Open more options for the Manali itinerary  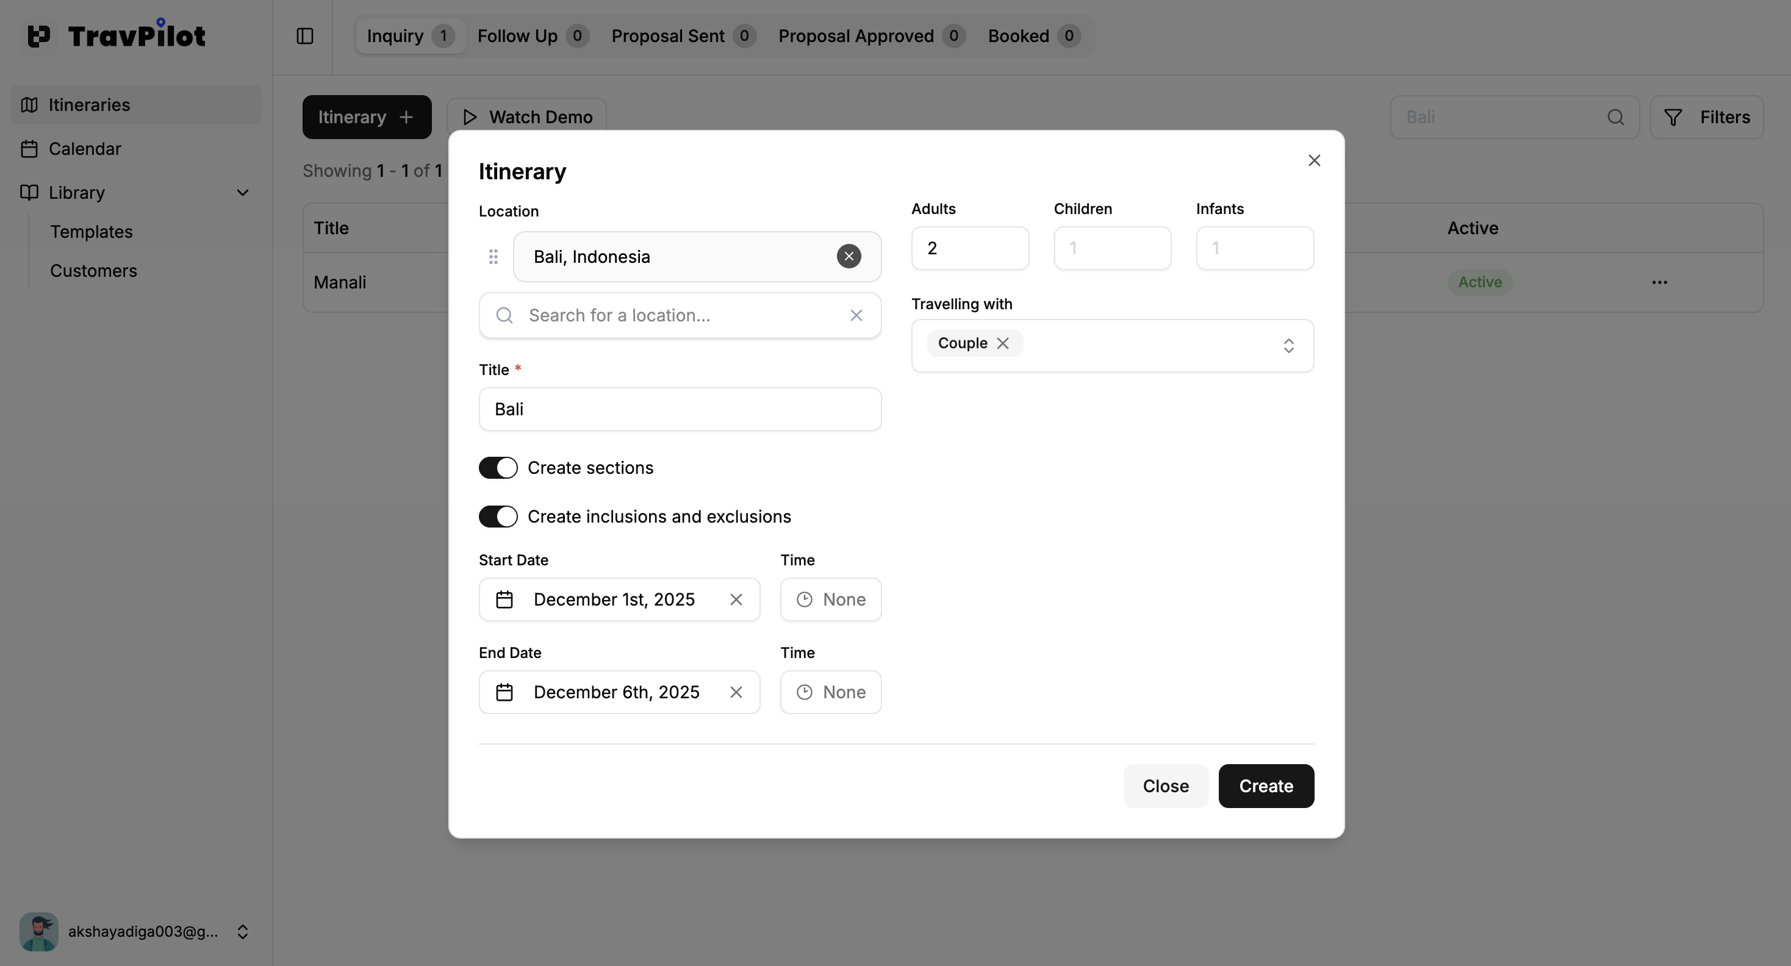(1660, 282)
